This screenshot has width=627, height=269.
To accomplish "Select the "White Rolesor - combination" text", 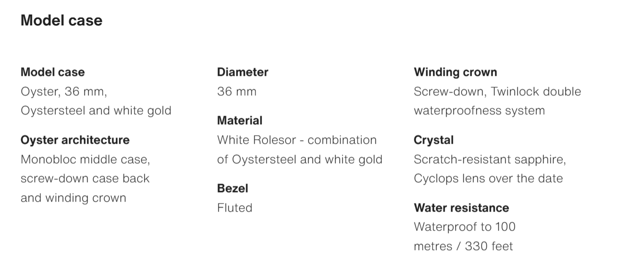I will click(x=296, y=140).
